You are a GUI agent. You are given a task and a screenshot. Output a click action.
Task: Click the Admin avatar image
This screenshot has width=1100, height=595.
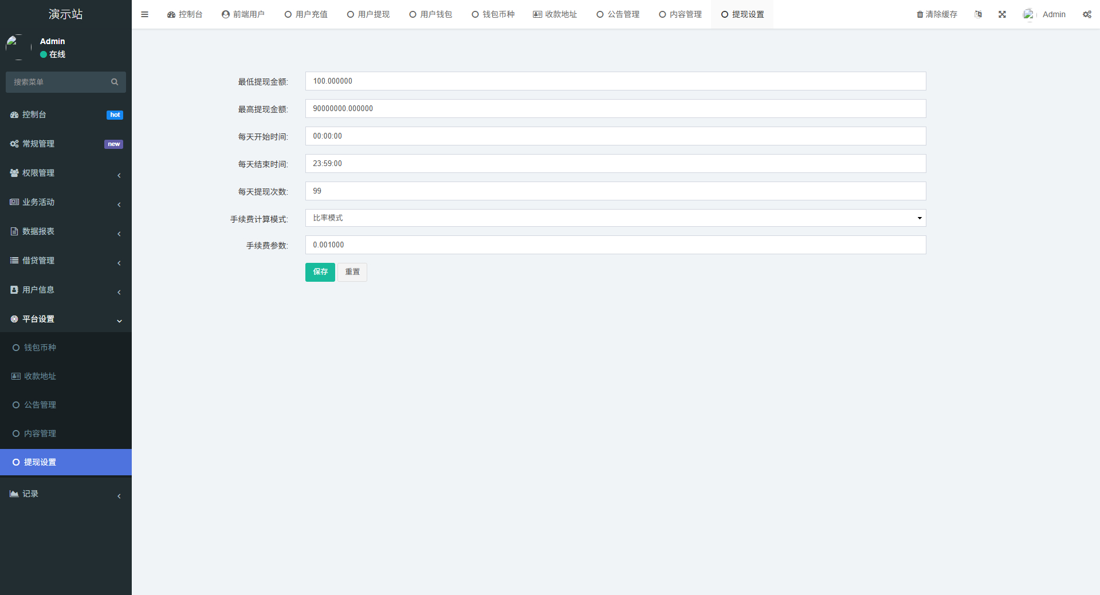click(x=1028, y=14)
